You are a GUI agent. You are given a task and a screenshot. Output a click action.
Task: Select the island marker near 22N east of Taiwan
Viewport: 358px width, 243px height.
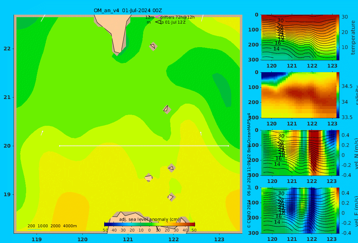(153, 46)
